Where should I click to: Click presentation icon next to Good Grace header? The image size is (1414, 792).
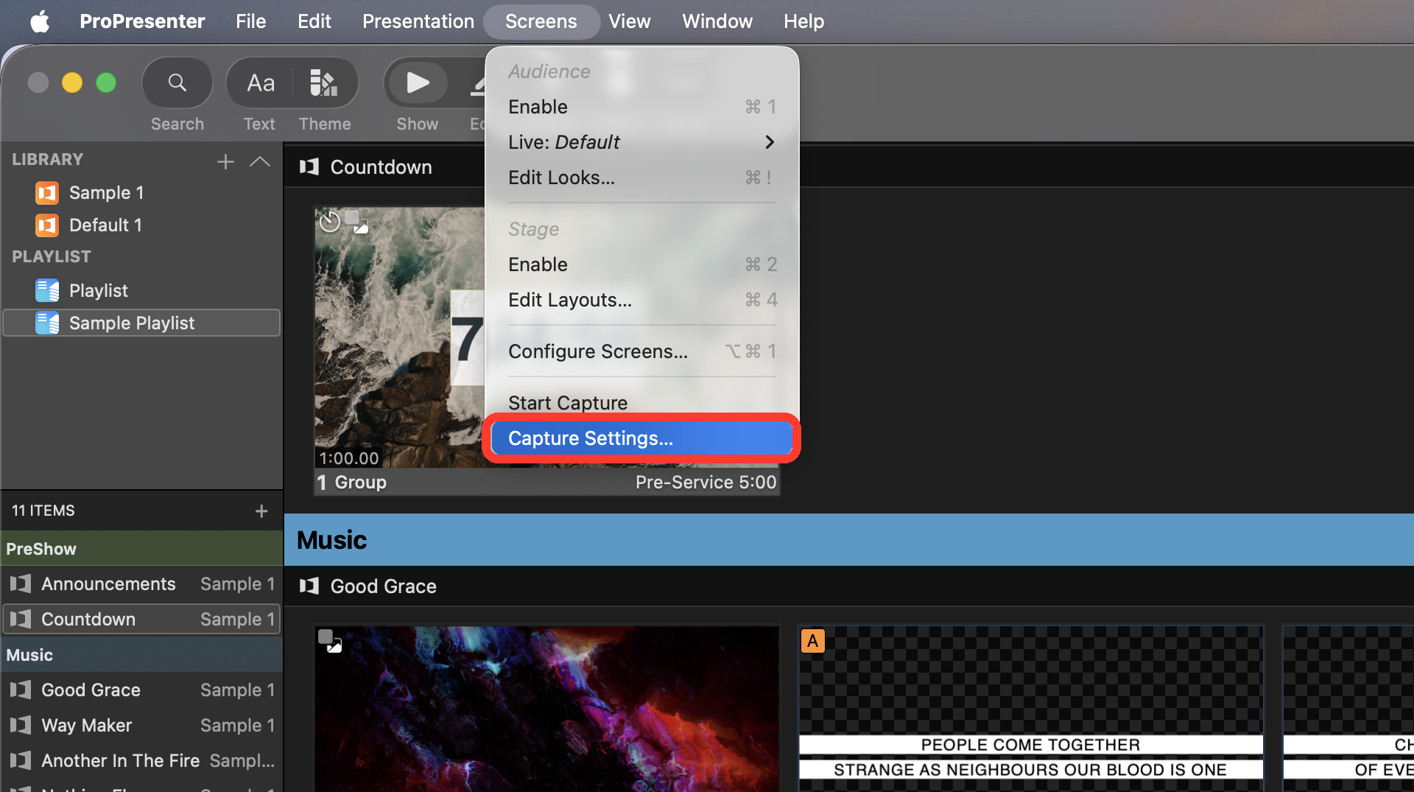[x=309, y=586]
